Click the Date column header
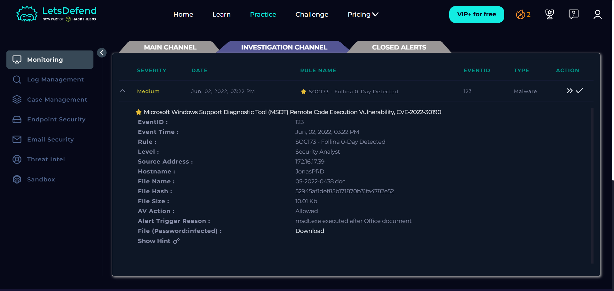 [199, 71]
